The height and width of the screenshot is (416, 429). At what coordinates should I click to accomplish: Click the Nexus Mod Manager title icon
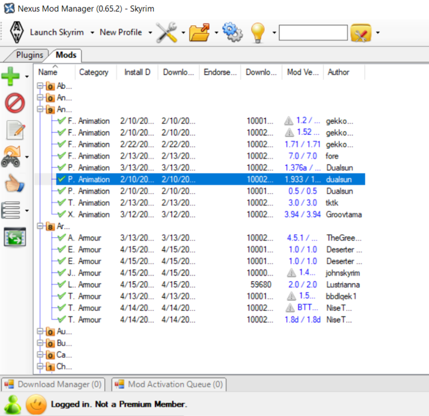pyautogui.click(x=9, y=8)
